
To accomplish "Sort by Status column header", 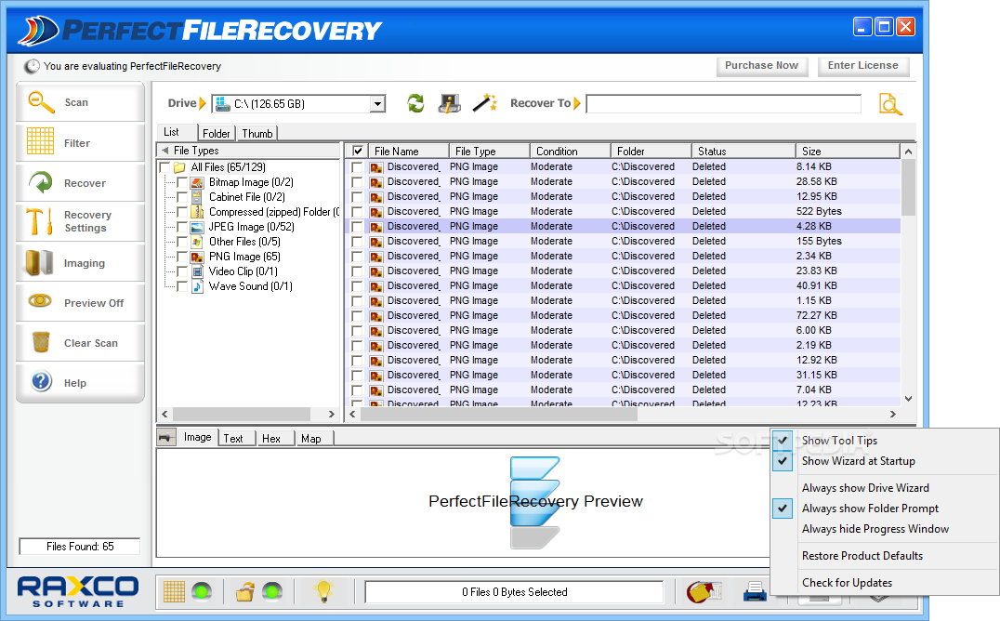I will tap(743, 152).
